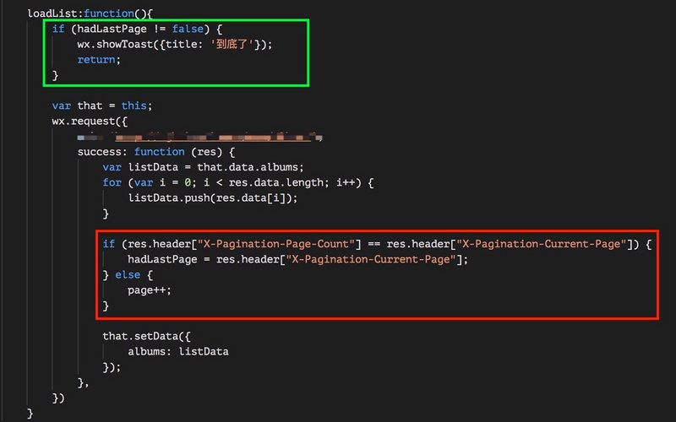Click the 'return;' statement
Image resolution: width=676 pixels, height=422 pixels.
pyautogui.click(x=99, y=60)
